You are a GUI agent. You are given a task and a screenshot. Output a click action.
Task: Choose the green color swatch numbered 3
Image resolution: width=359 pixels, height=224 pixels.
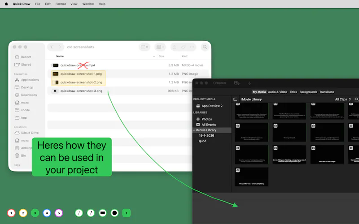35,213
